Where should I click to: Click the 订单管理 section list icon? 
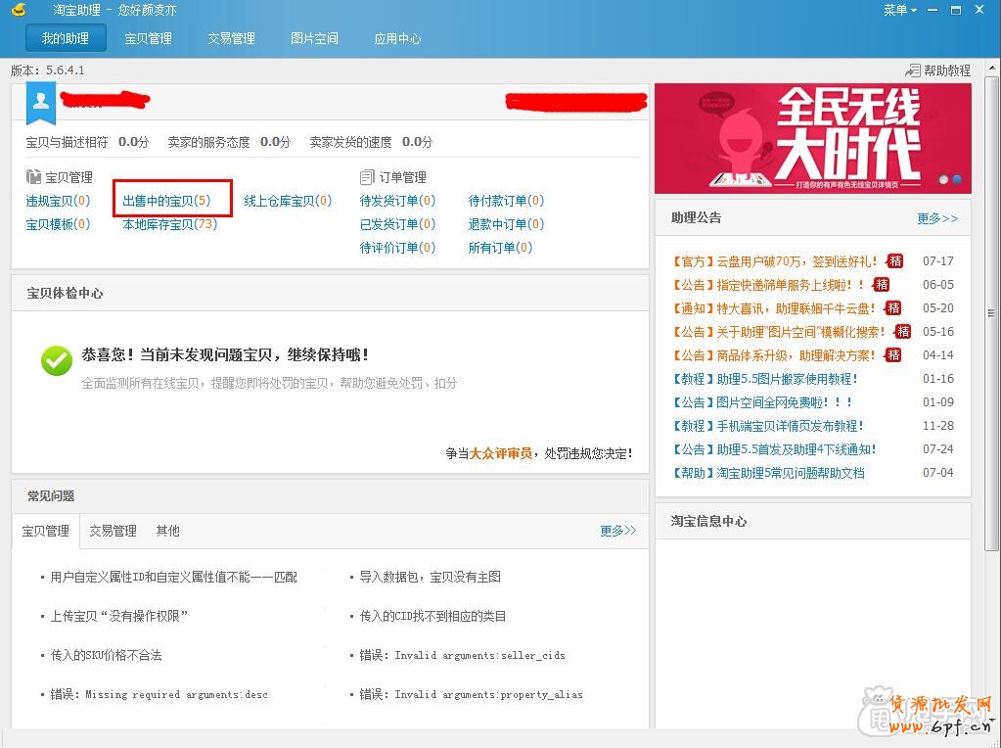367,177
